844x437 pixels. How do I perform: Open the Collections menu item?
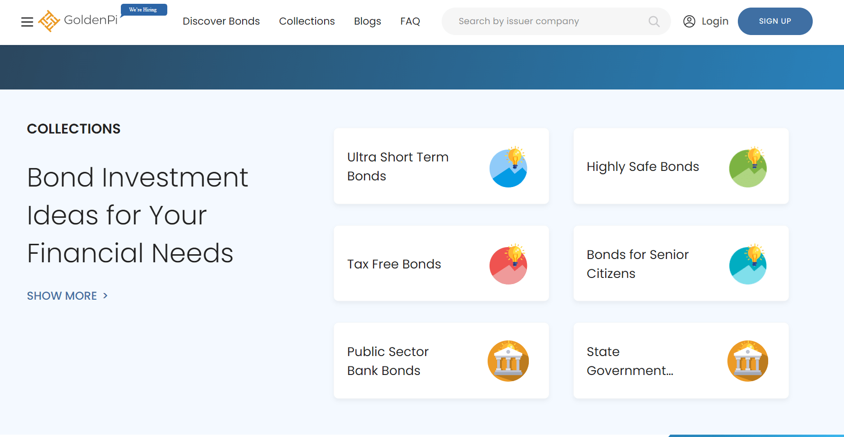point(307,21)
